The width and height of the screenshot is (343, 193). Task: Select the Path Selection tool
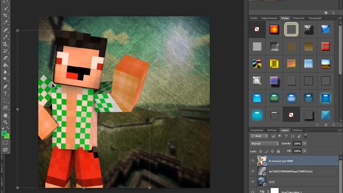[5, 101]
